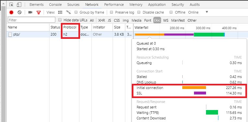The image size is (248, 122).
Task: Switch to the Application tab
Action: coord(157,5)
